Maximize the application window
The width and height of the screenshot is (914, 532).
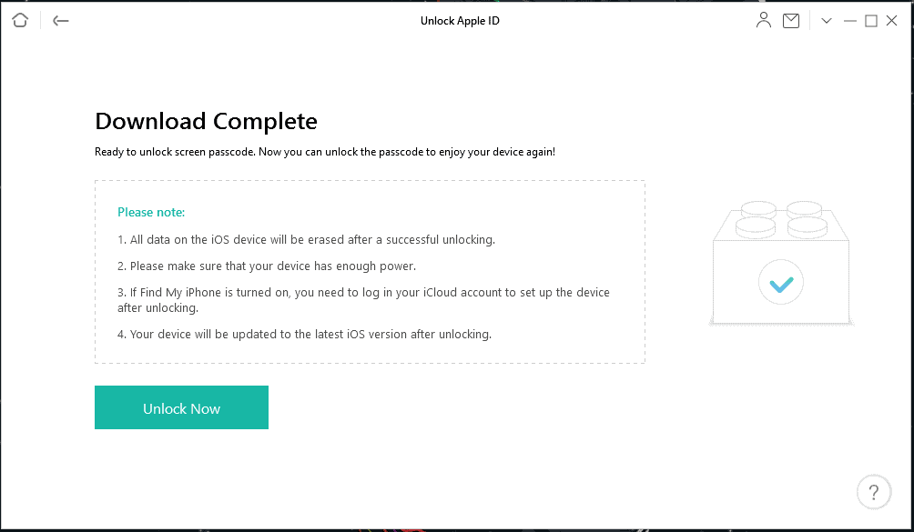click(x=871, y=21)
